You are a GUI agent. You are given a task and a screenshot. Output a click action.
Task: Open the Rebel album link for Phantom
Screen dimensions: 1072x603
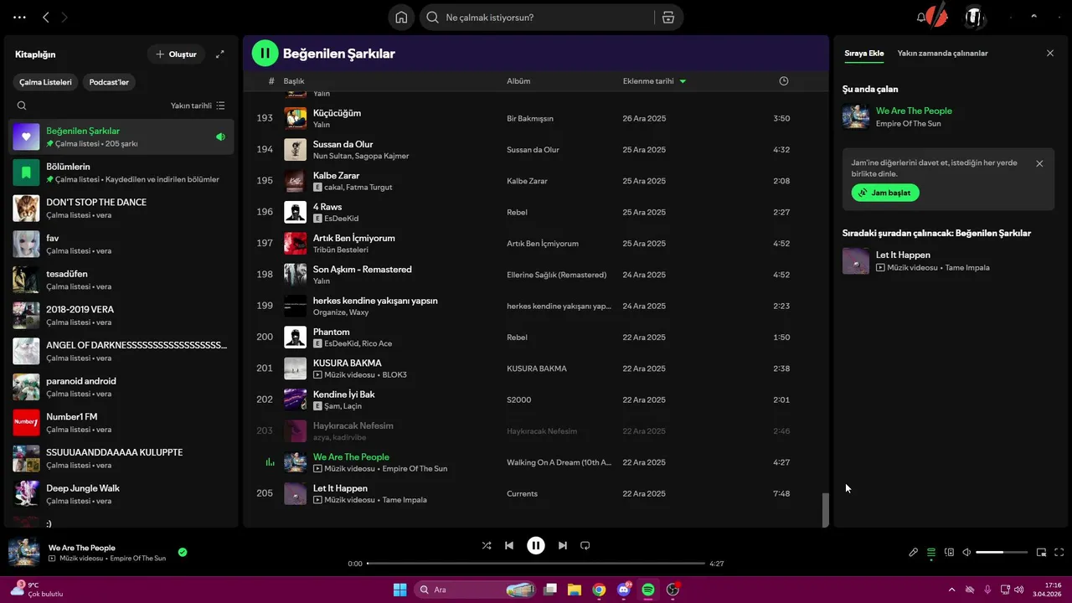pos(517,338)
